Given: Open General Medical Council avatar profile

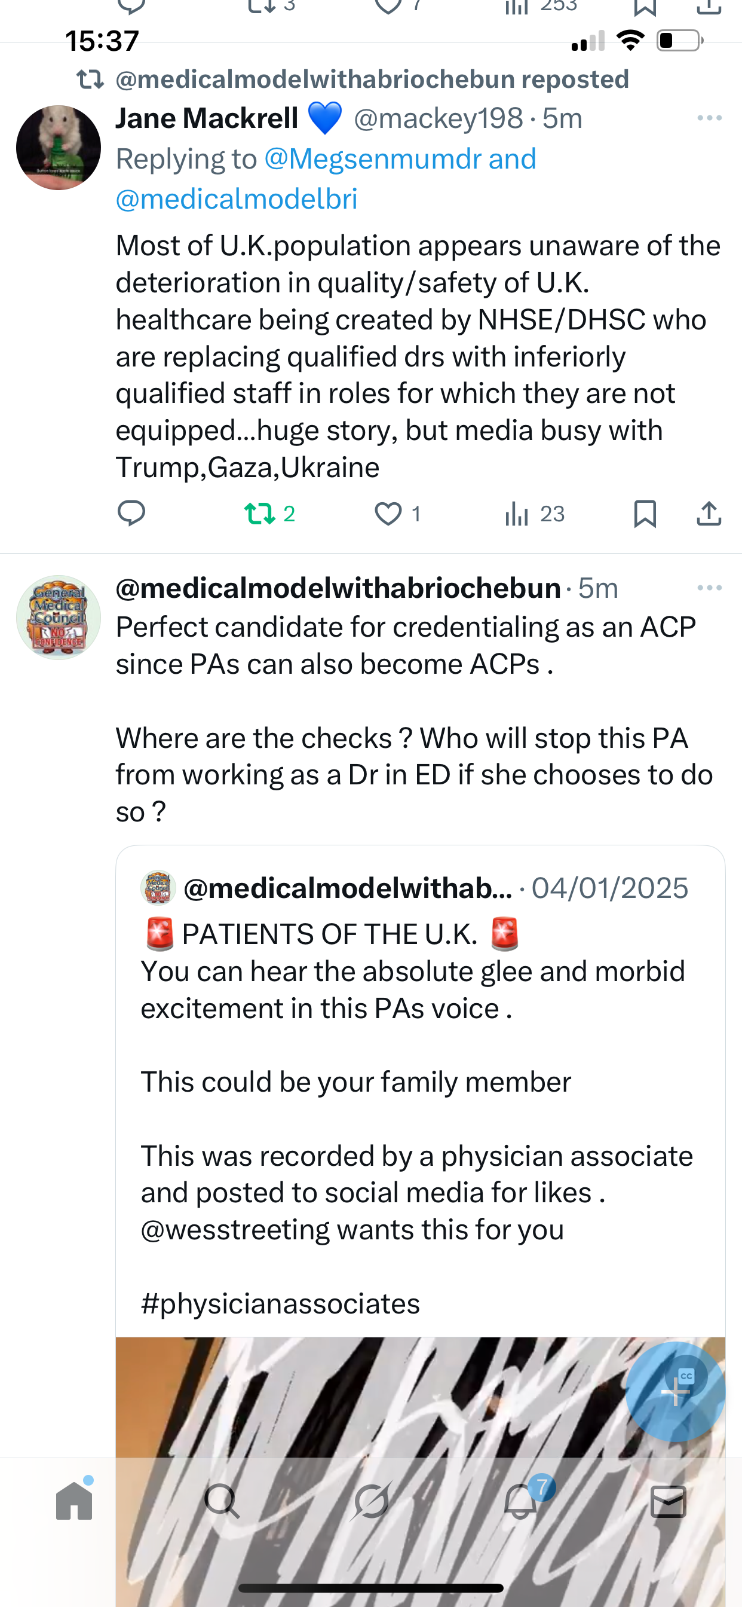Looking at the screenshot, I should coord(59,617).
